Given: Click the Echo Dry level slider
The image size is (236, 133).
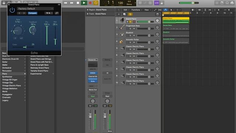Looking at the screenshot, I should point(47,35).
